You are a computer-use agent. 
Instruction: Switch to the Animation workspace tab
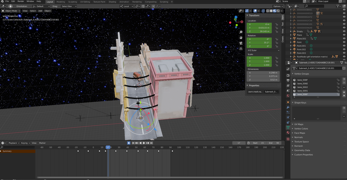[x=124, y=2]
